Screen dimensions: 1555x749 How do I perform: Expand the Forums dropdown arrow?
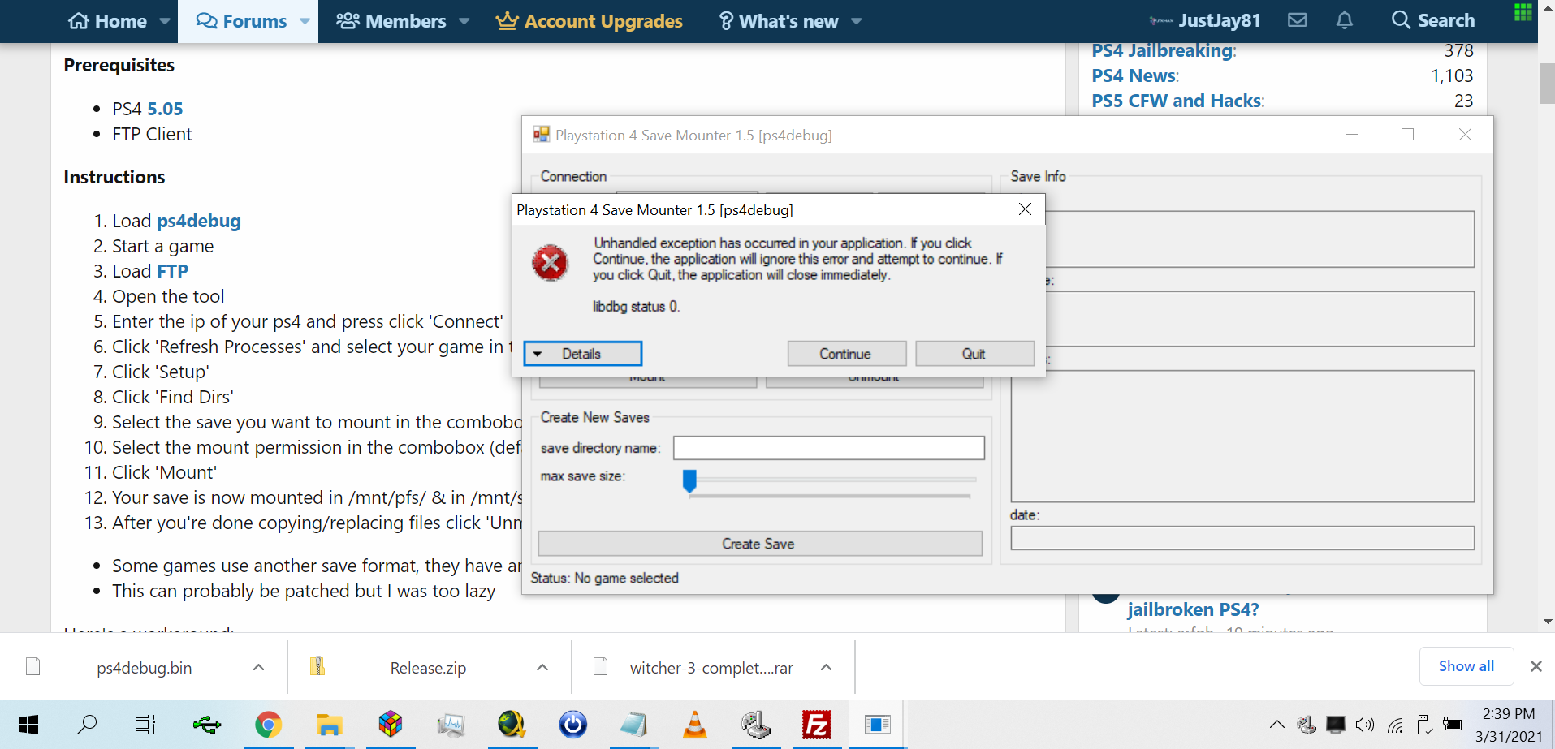(305, 21)
